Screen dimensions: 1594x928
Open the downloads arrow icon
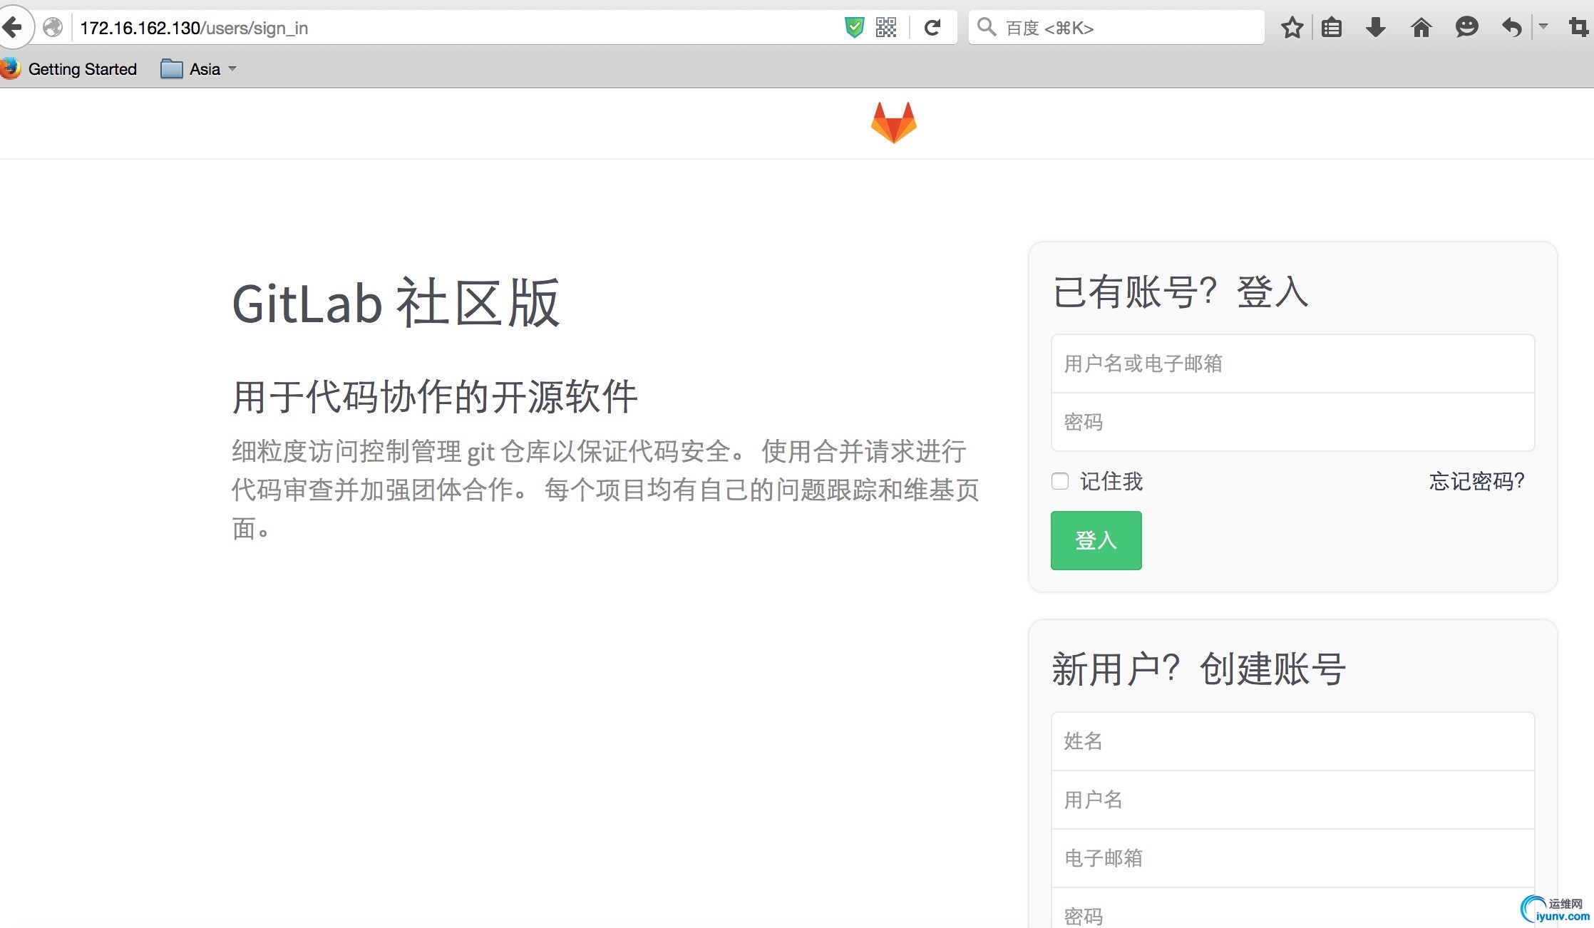pyautogui.click(x=1376, y=28)
